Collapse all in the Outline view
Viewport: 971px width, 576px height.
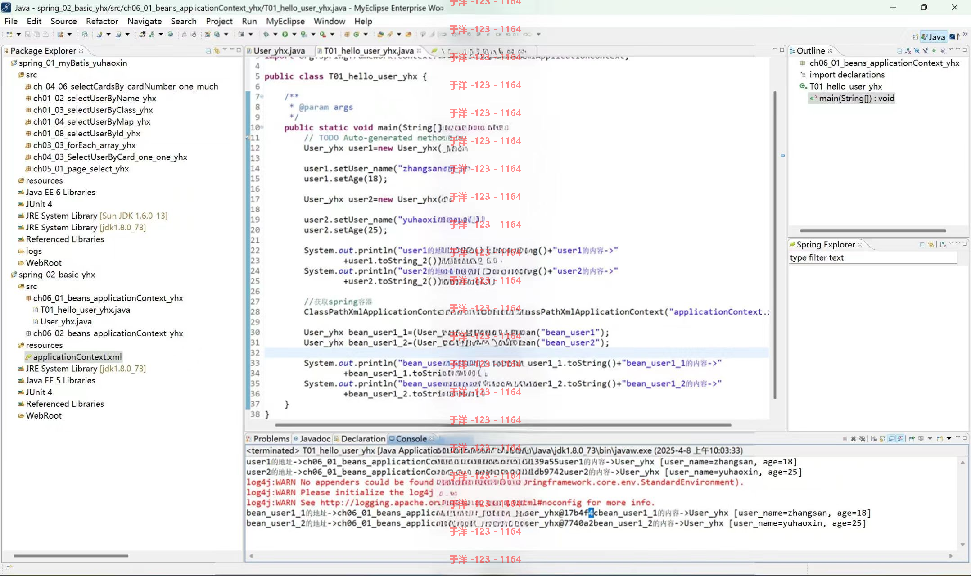coord(899,50)
